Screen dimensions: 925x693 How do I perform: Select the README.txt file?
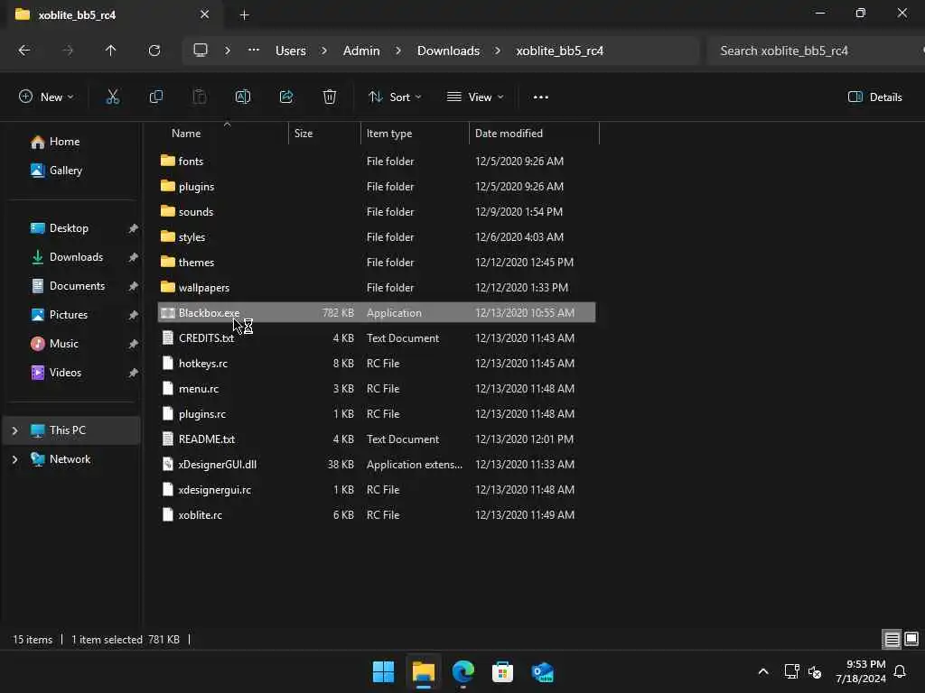[377, 439]
